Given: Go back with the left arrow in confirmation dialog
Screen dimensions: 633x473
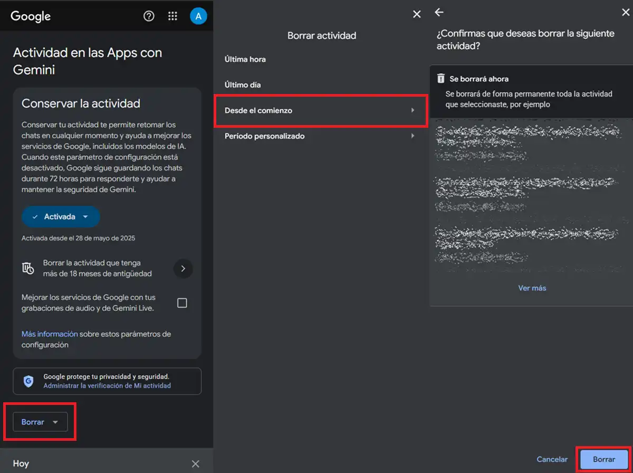Looking at the screenshot, I should (x=439, y=12).
